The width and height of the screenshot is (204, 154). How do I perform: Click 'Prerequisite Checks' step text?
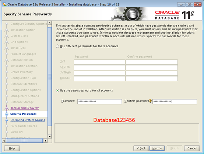[24, 126]
